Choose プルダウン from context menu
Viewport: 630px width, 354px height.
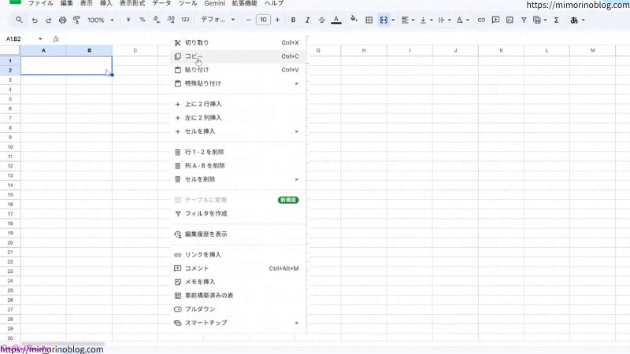pyautogui.click(x=238, y=309)
